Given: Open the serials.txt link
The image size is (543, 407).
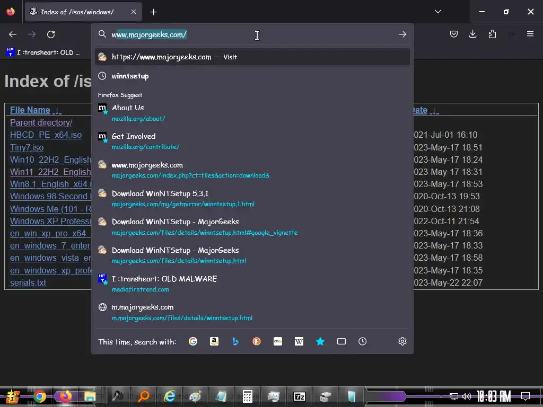Looking at the screenshot, I should pos(28,283).
